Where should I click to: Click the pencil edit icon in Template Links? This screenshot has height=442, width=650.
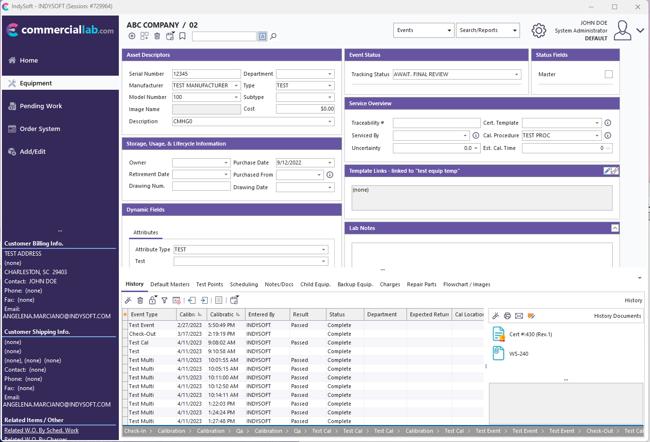pyautogui.click(x=607, y=171)
